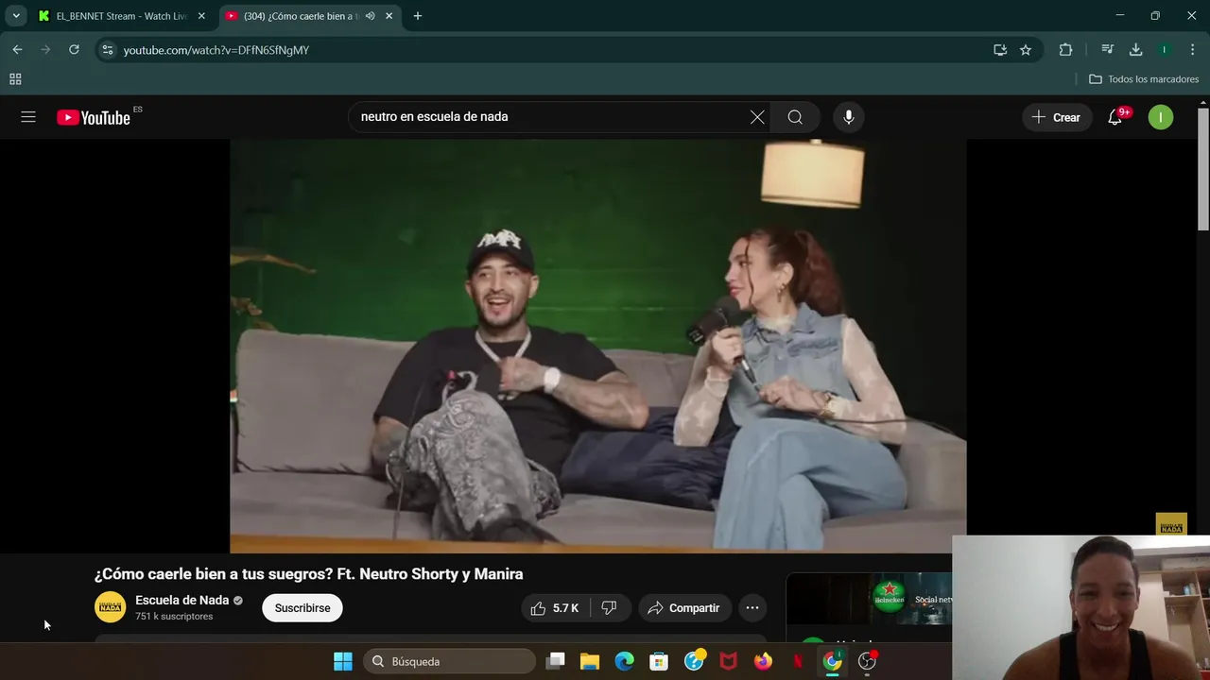Open Chrome media control icon
Image resolution: width=1210 pixels, height=680 pixels.
point(1107,50)
